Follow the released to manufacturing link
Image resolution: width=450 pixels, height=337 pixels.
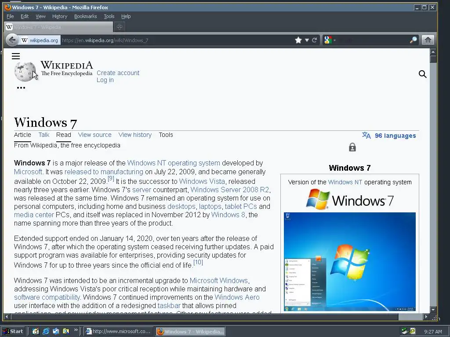click(104, 172)
